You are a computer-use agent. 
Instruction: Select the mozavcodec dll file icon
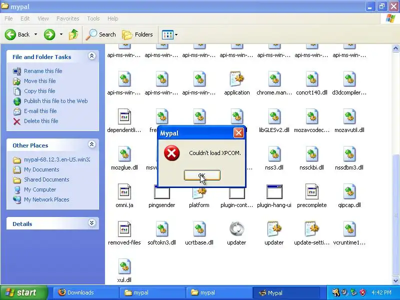tap(311, 116)
